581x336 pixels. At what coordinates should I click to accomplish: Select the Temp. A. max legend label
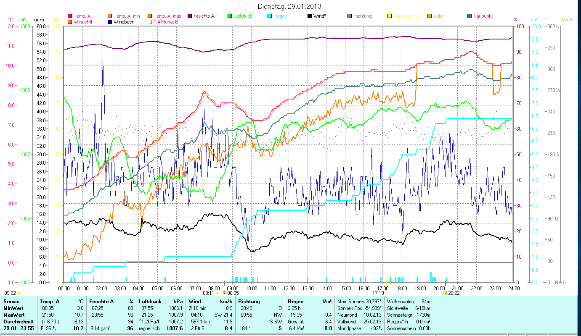[167, 16]
